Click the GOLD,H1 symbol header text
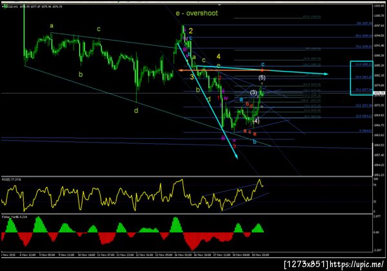This screenshot has width=387, height=271. click(x=12, y=6)
